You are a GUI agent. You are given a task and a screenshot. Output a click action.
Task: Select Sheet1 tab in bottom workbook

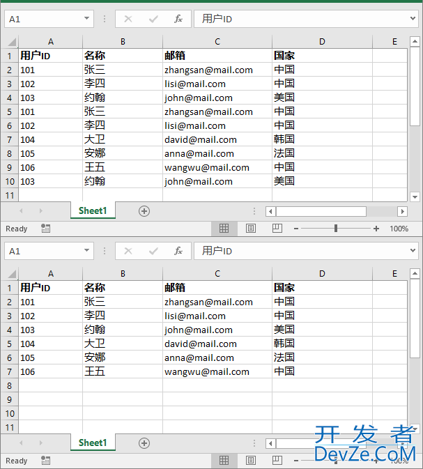[x=93, y=443]
